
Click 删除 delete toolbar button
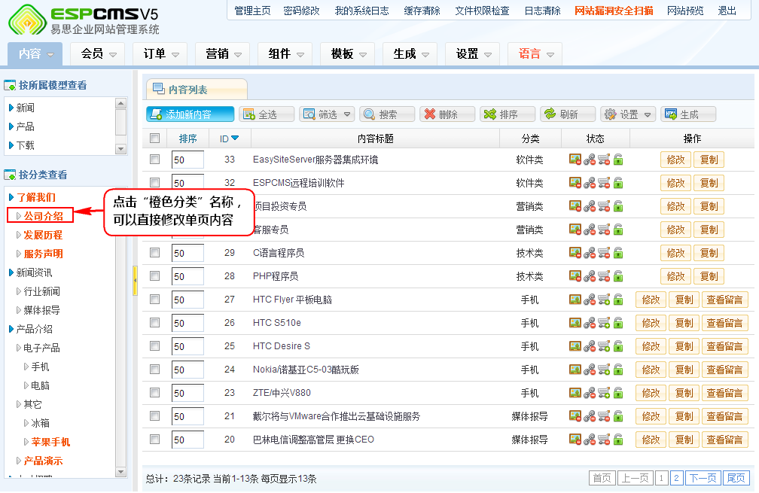[x=447, y=114]
